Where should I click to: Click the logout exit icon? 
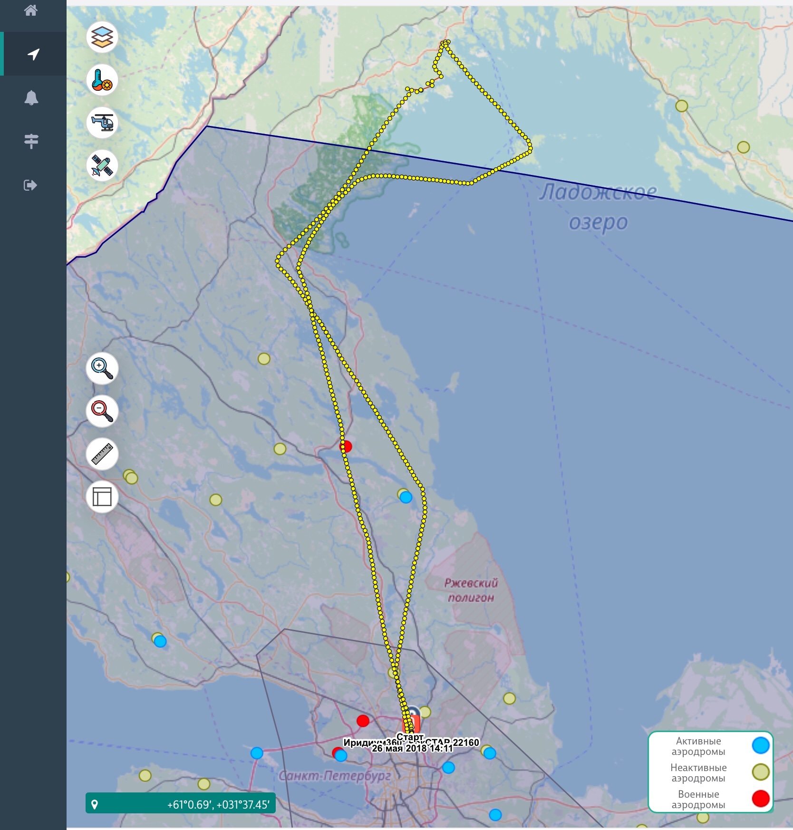30,185
